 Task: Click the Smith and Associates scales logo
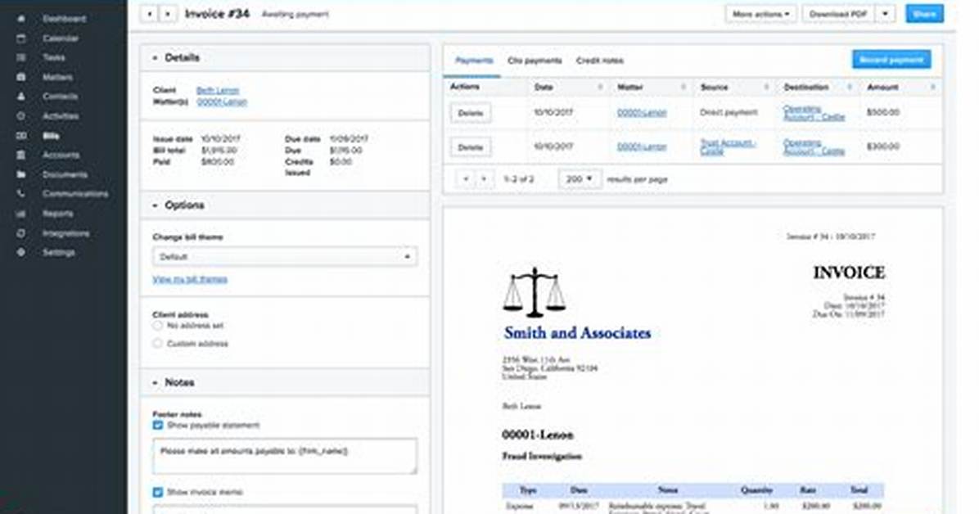(534, 292)
